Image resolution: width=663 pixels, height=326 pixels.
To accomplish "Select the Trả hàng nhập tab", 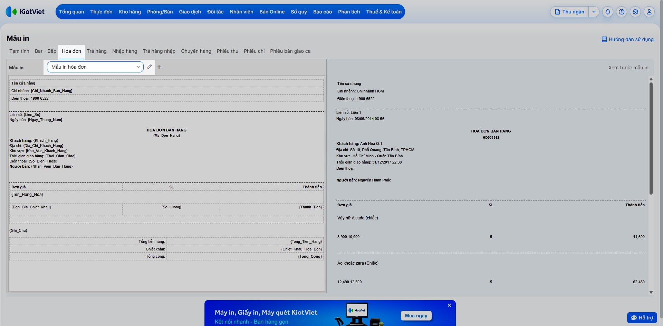I will point(159,51).
